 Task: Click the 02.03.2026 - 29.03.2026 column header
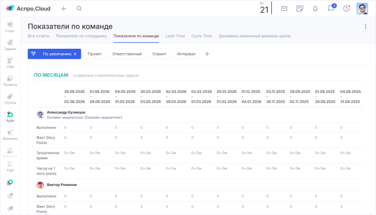coord(176,97)
